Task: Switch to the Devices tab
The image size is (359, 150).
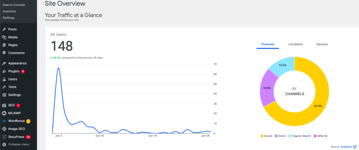Action: (322, 44)
